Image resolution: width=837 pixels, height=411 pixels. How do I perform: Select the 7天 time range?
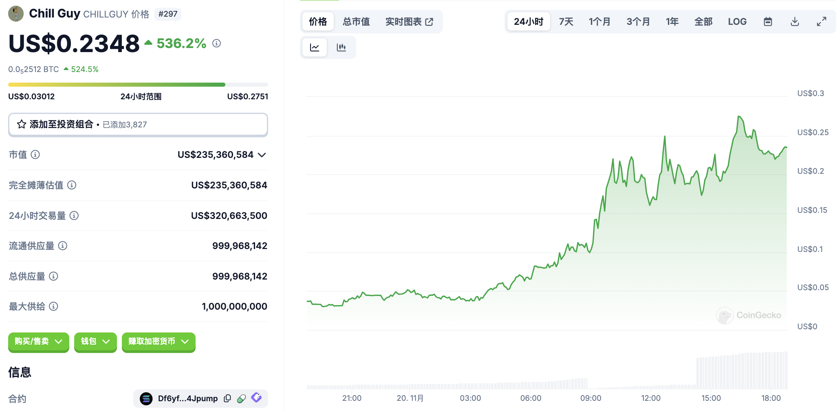(x=566, y=22)
